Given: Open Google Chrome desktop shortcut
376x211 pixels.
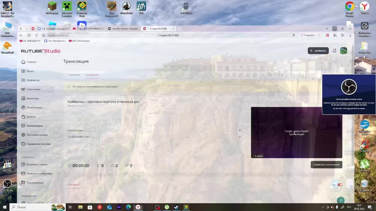Looking at the screenshot, I should point(350,9).
